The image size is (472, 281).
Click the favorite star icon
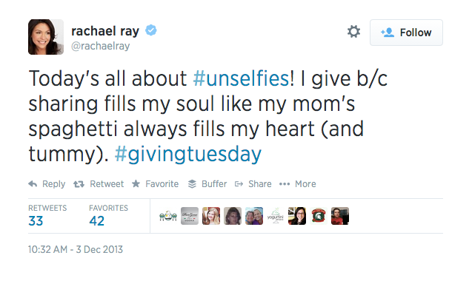(136, 183)
